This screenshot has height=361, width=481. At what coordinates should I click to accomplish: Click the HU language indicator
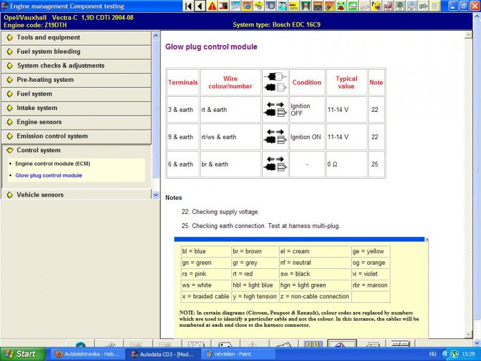pyautogui.click(x=432, y=354)
